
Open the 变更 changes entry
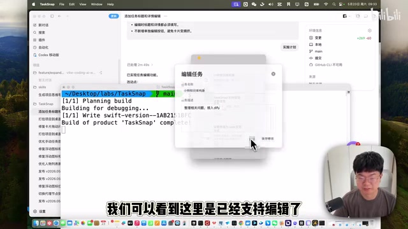[x=316, y=38]
